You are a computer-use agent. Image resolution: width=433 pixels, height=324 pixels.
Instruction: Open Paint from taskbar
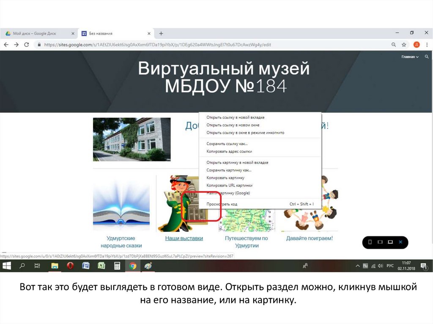[x=148, y=266]
